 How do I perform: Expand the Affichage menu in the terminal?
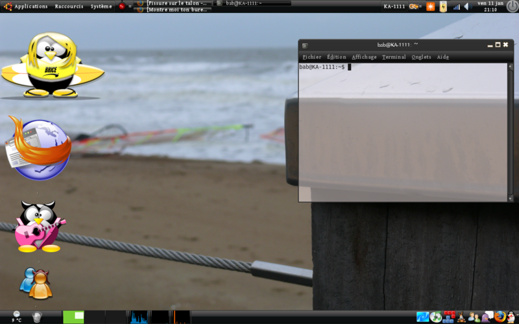tap(364, 57)
